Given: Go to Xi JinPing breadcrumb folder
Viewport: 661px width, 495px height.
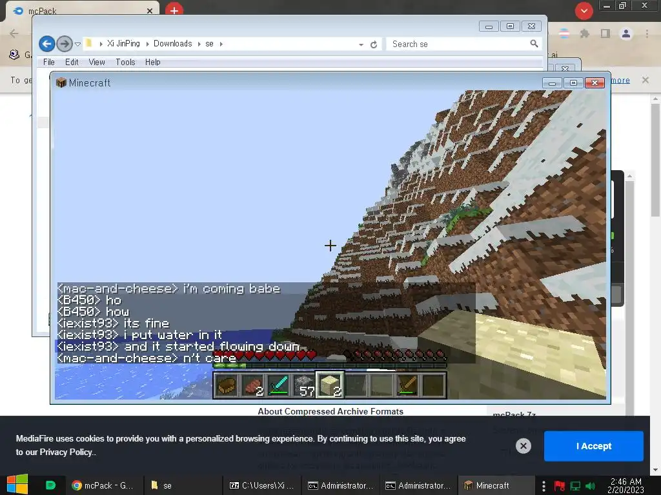Looking at the screenshot, I should 123,44.
